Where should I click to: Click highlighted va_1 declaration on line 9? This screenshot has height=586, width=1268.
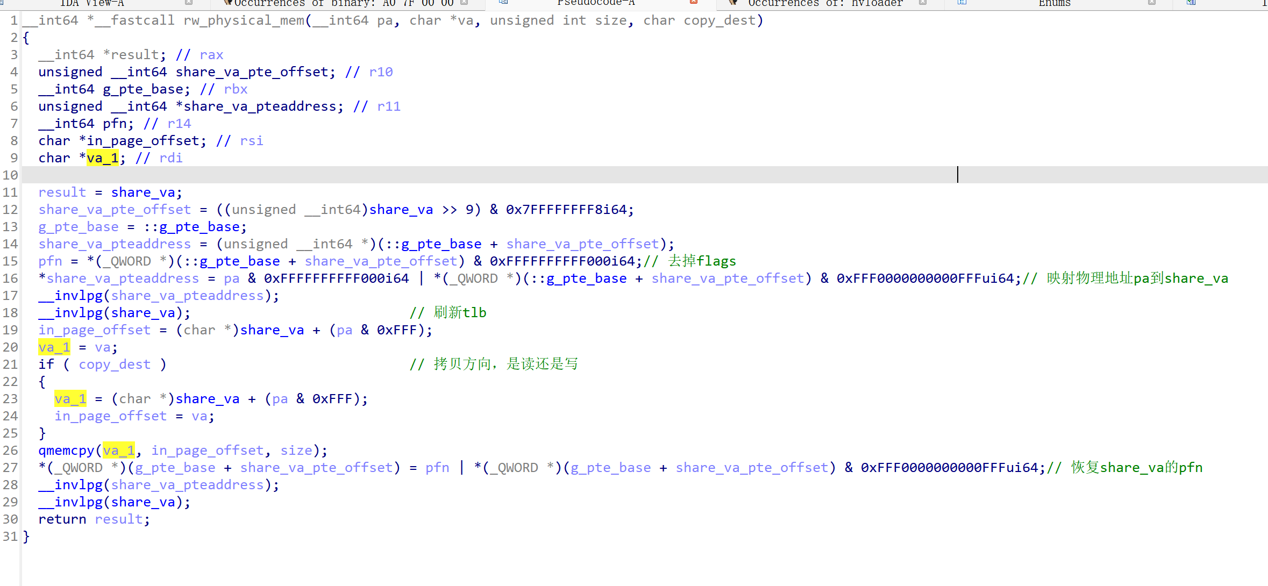point(103,158)
